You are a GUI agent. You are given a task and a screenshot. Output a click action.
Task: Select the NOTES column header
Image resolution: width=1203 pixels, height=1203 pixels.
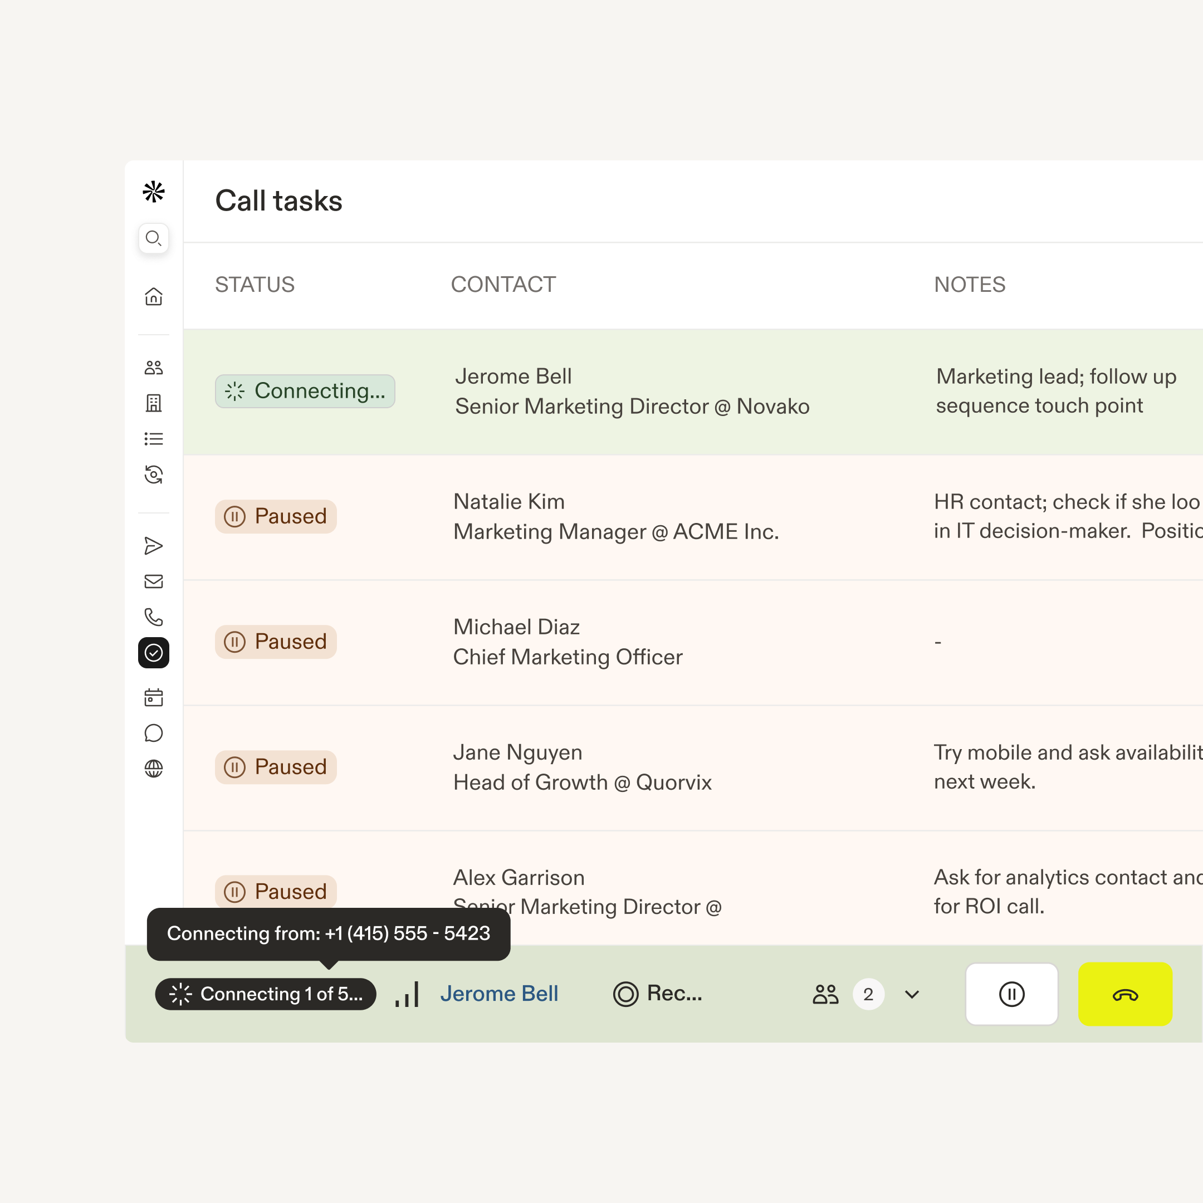point(970,284)
